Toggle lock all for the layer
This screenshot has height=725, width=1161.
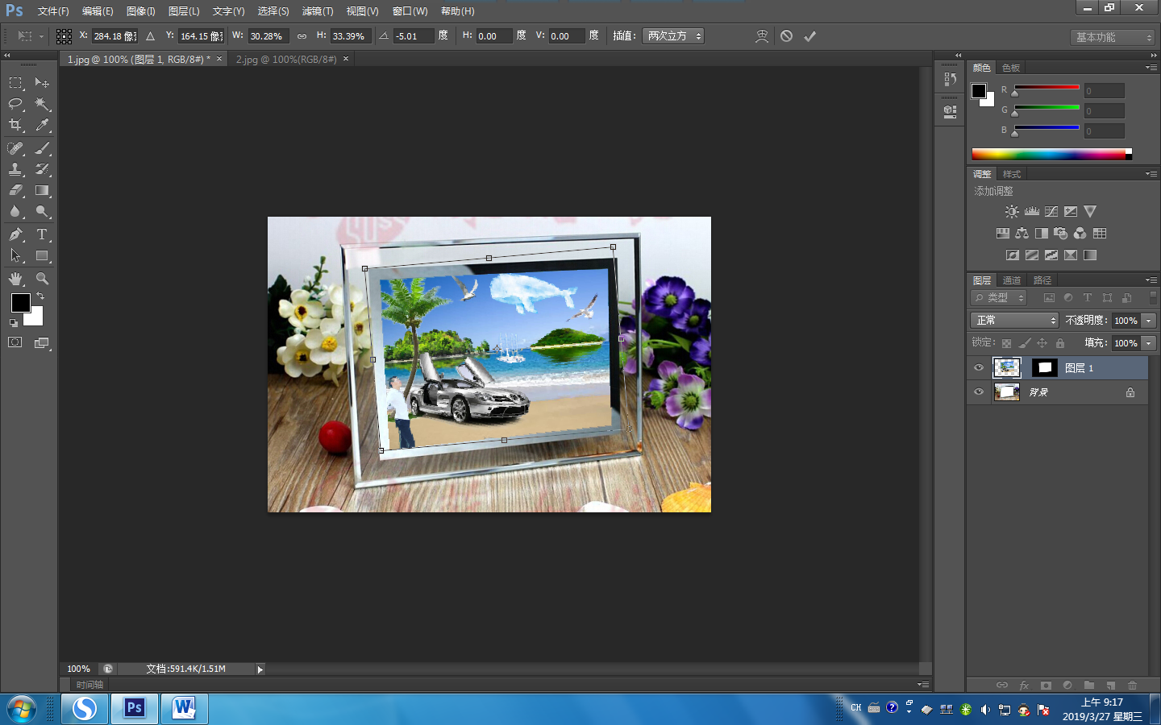[1060, 343]
